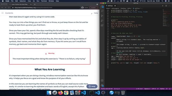Open the Source Control view in VS Code

(102, 16)
